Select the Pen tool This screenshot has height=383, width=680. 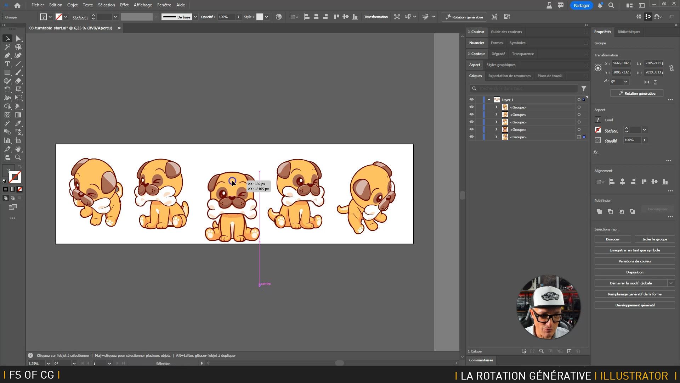pos(7,55)
